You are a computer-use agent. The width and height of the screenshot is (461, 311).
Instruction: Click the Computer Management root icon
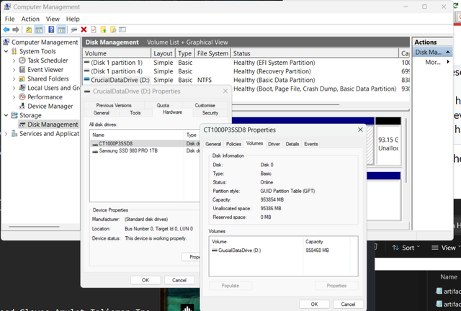tap(6, 42)
